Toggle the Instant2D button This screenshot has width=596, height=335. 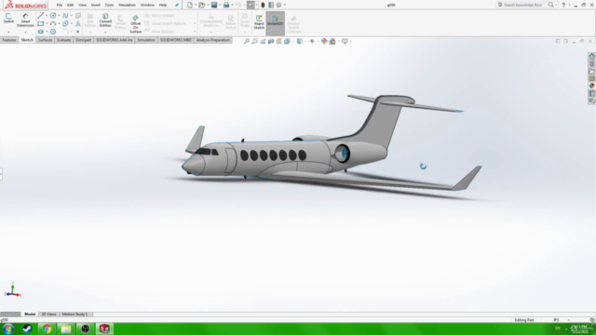pos(275,22)
